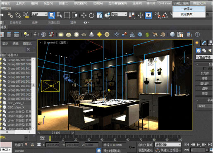Select GSC_Vase_X in the scene list

click(x=16, y=108)
